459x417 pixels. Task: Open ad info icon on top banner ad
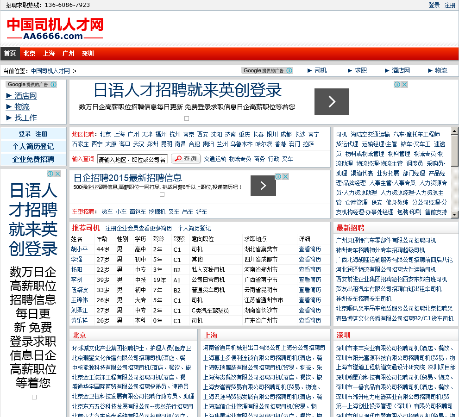397,85
